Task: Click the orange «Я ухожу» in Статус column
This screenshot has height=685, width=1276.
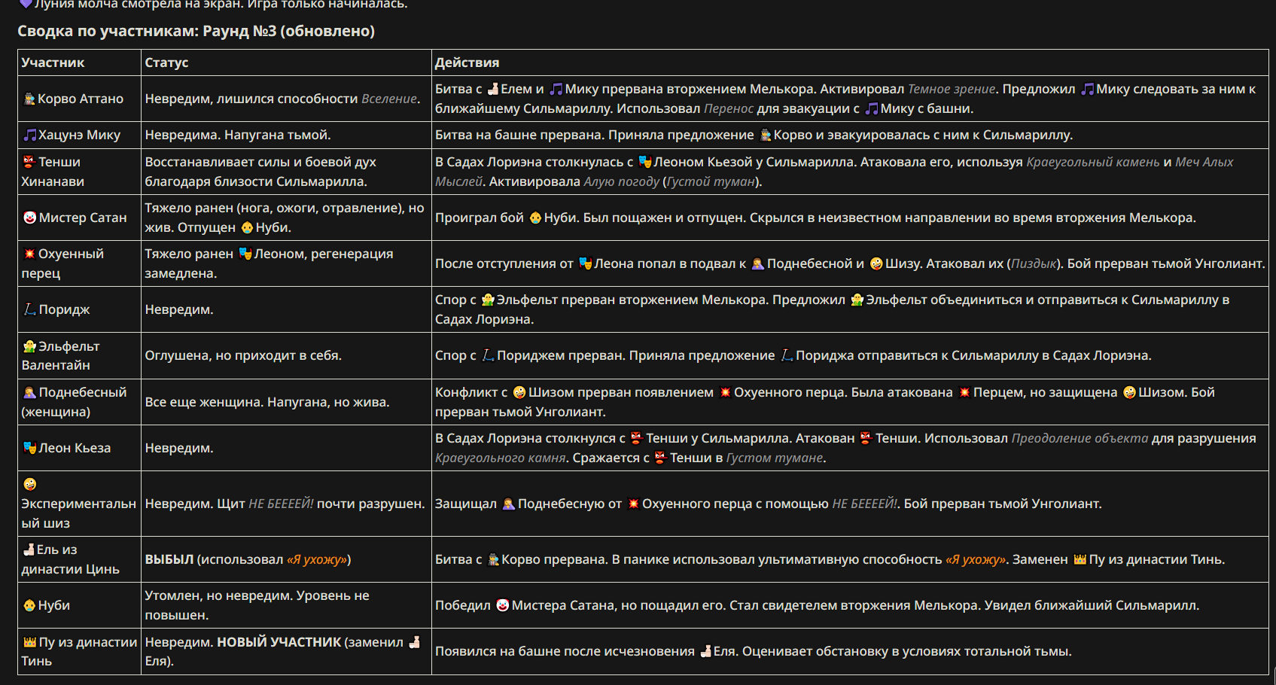Action: click(317, 559)
